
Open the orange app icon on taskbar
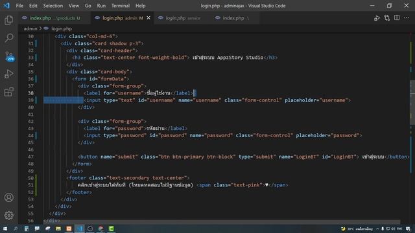tap(69, 228)
